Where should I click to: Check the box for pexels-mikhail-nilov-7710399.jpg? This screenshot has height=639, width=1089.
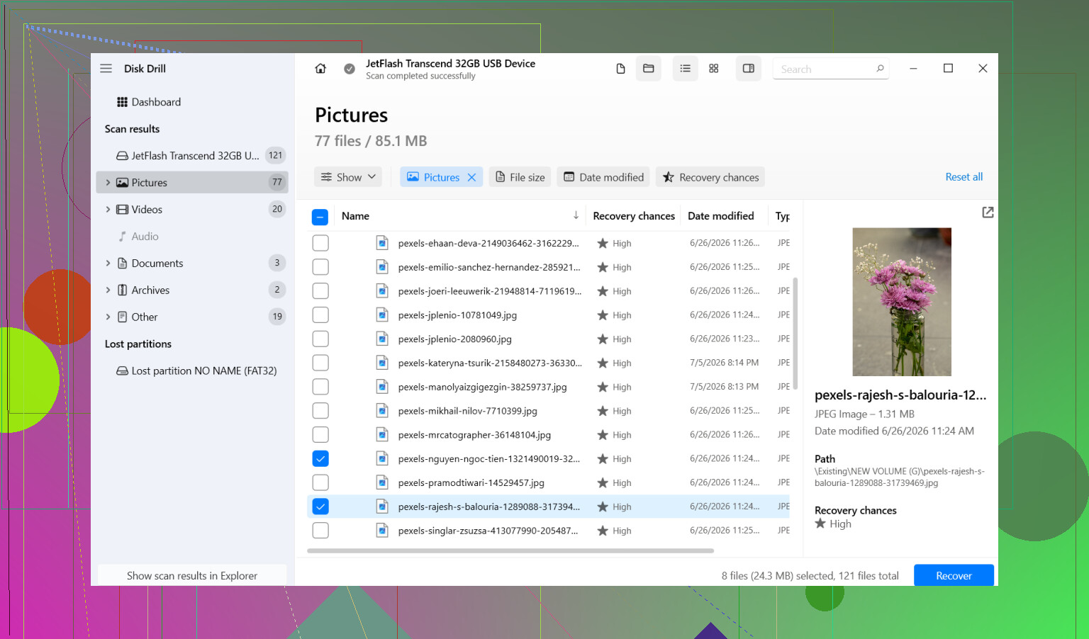(x=320, y=411)
